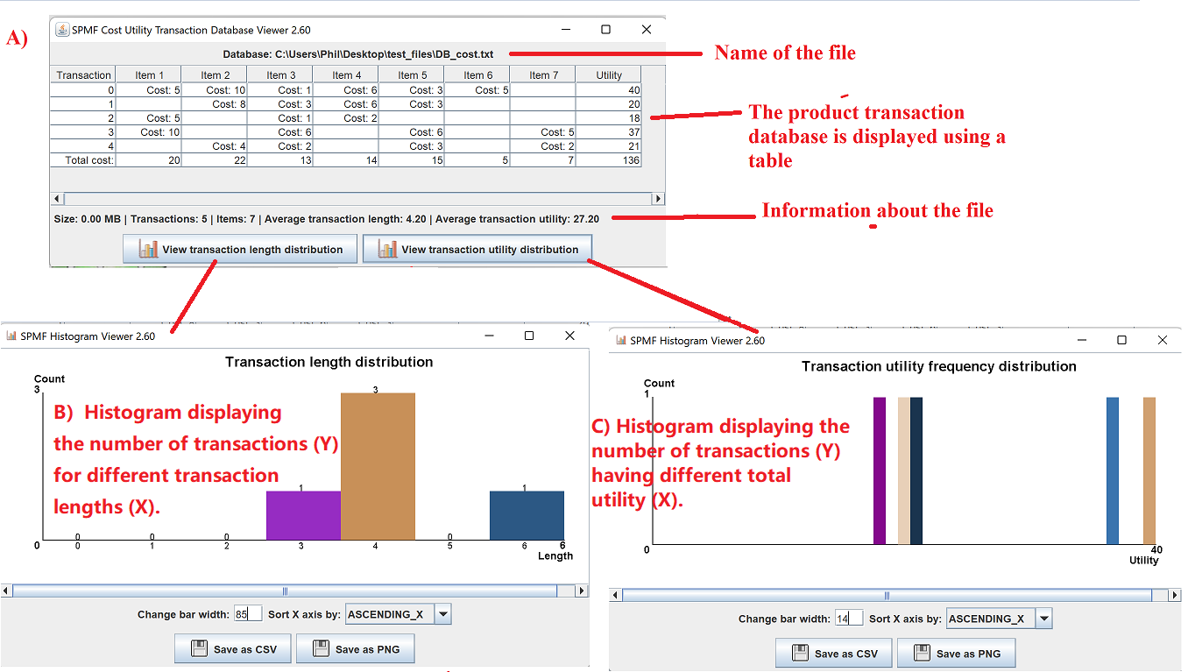Click the Item 5 column header

coord(412,75)
